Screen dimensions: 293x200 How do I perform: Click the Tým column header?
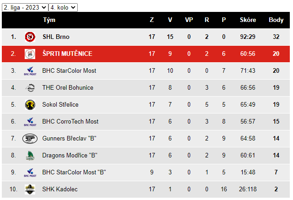tap(49, 20)
